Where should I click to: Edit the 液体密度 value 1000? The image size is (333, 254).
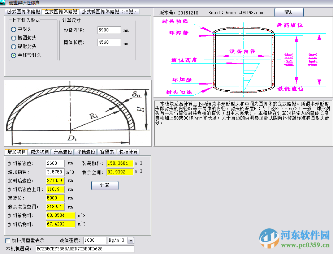95,240
